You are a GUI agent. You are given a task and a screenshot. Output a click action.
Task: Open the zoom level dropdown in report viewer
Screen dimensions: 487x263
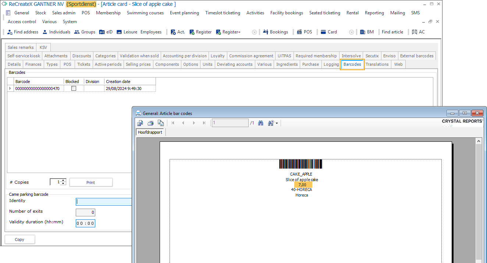coord(273,123)
